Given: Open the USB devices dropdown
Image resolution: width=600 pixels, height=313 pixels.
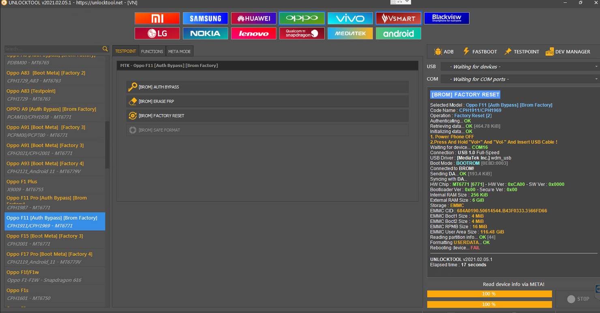Looking at the screenshot, I should (x=520, y=67).
